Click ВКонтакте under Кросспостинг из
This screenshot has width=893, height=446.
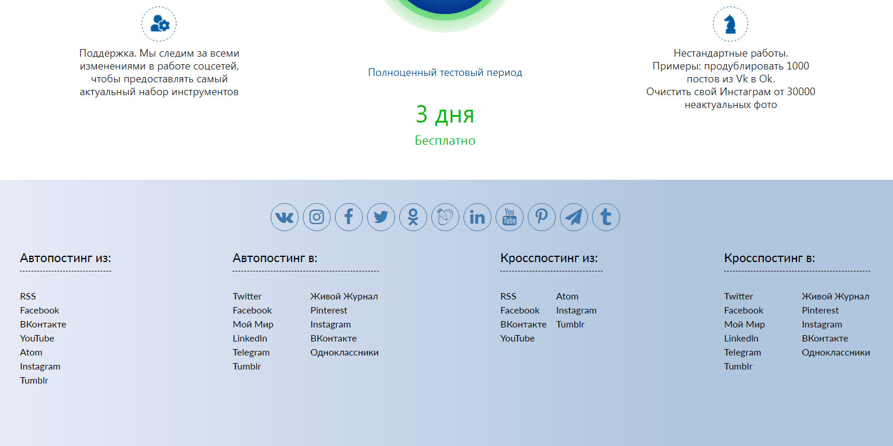pyautogui.click(x=524, y=325)
